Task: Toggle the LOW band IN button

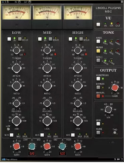Action: pos(9,39)
